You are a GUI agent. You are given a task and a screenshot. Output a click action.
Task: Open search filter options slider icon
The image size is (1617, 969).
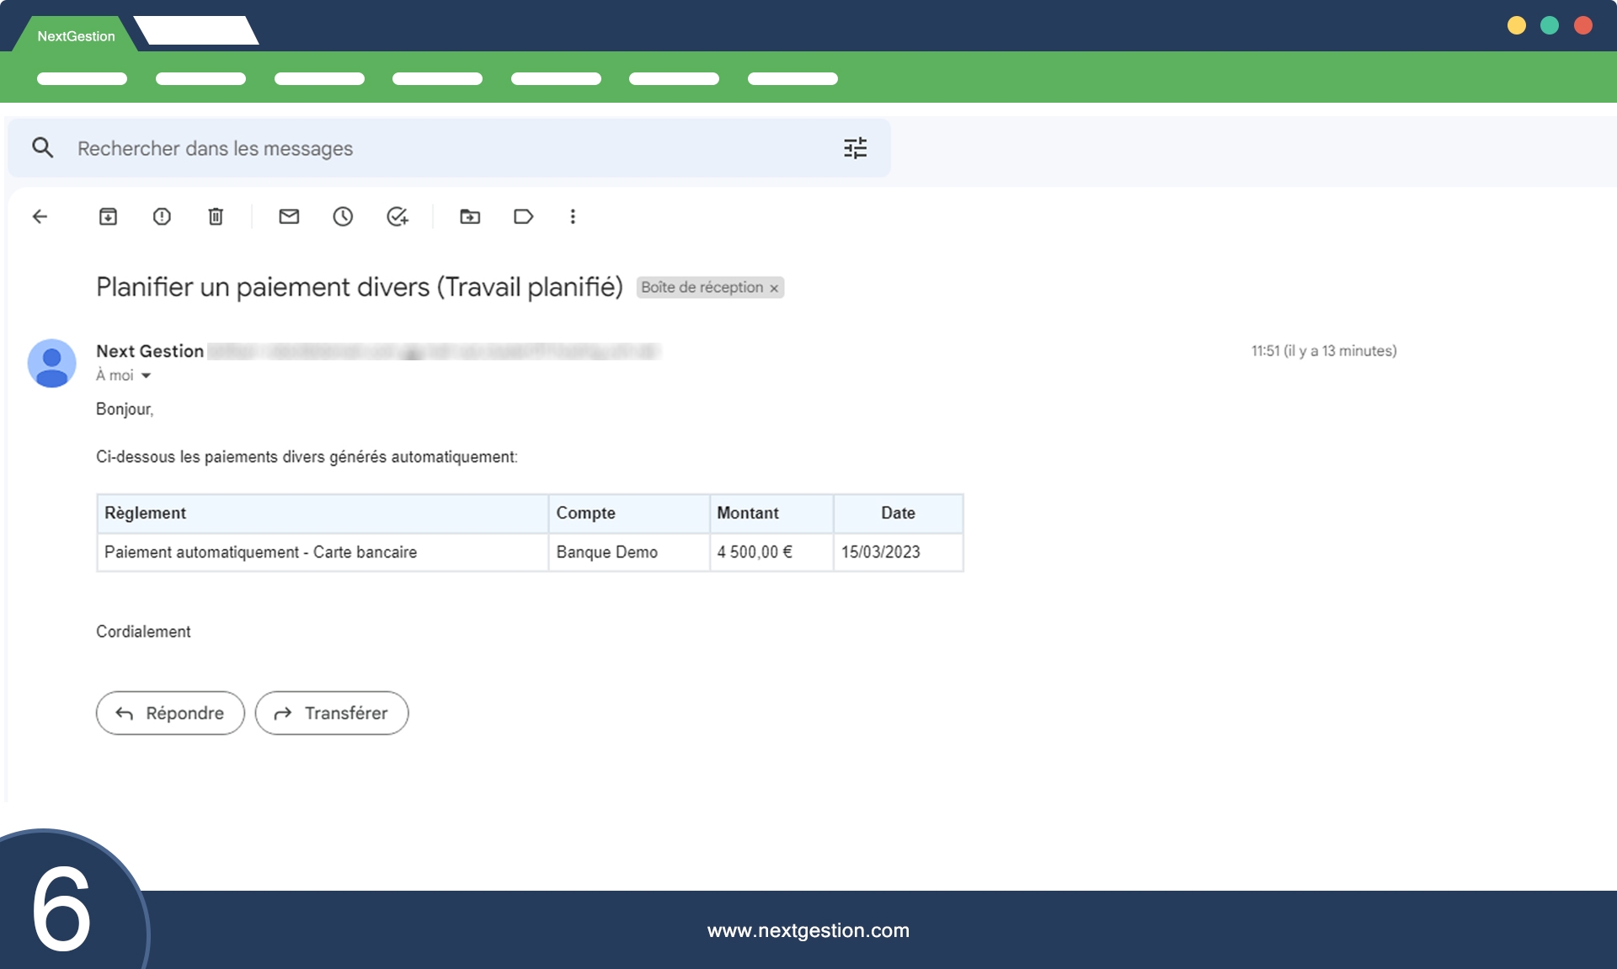point(855,148)
